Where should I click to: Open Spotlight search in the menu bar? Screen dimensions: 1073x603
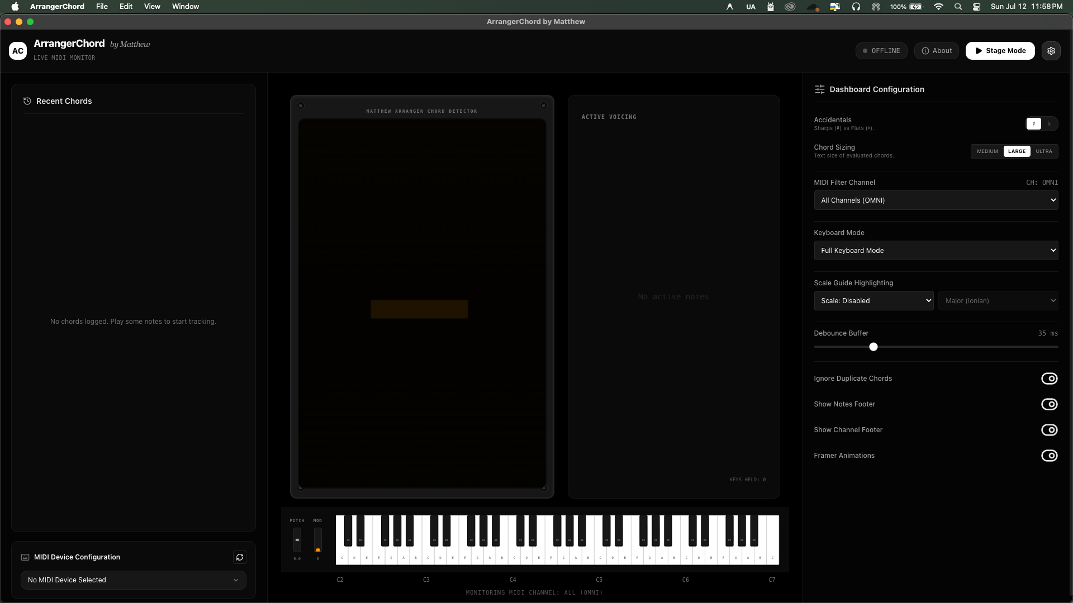pyautogui.click(x=958, y=7)
